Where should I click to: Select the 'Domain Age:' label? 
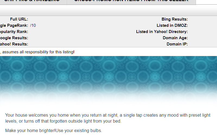click(175, 38)
